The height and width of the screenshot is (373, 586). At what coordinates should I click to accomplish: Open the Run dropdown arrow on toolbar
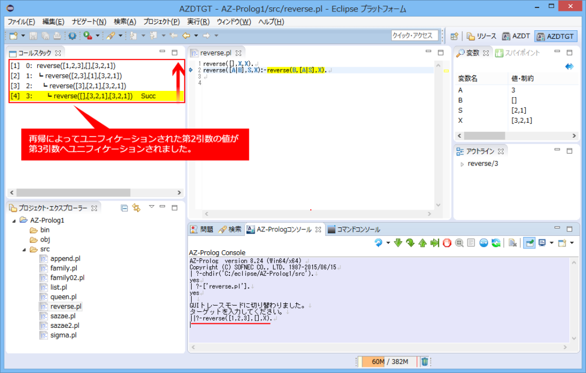pos(97,35)
